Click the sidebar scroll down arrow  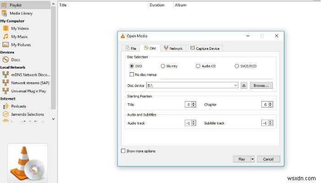coord(53,119)
